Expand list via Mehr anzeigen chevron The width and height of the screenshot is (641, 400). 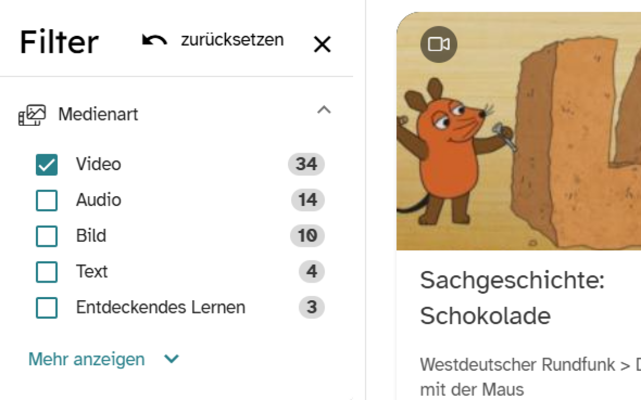pyautogui.click(x=171, y=359)
